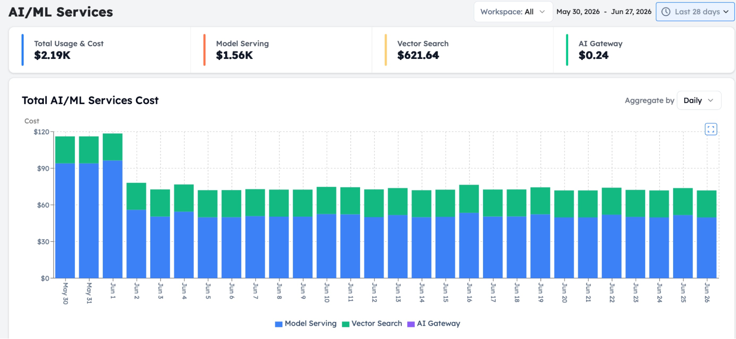Click the green Vector Search legend swatch
Viewport: 736px width, 339px height.
pyautogui.click(x=345, y=324)
